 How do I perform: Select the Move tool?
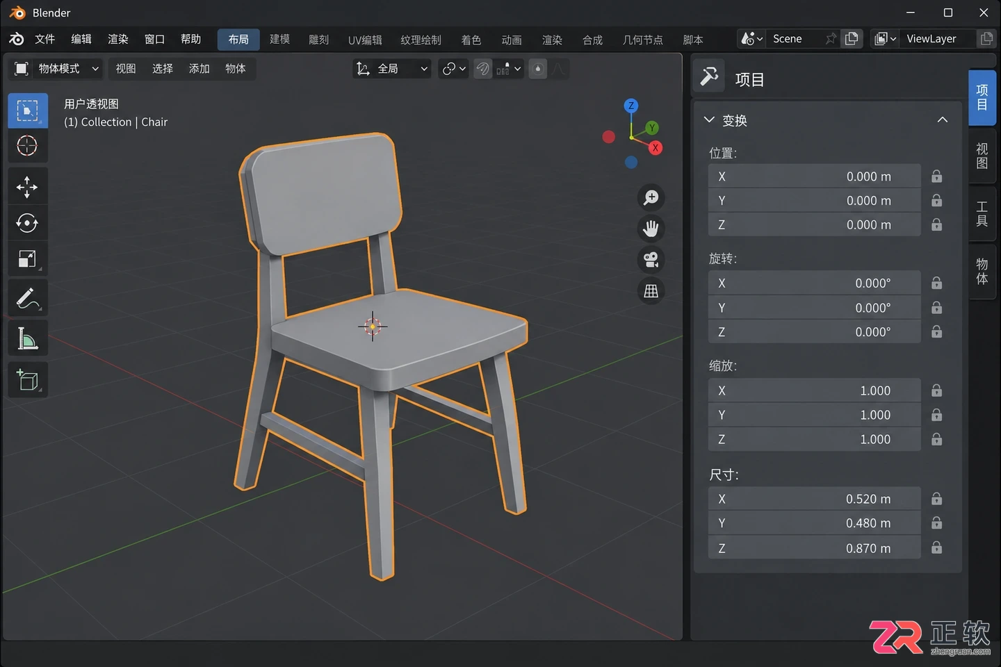point(28,186)
